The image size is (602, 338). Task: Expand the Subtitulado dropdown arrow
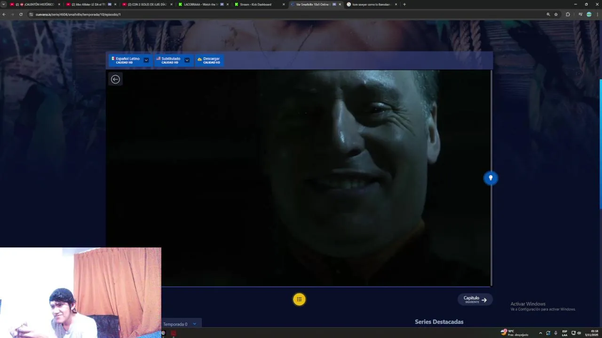[x=187, y=60]
